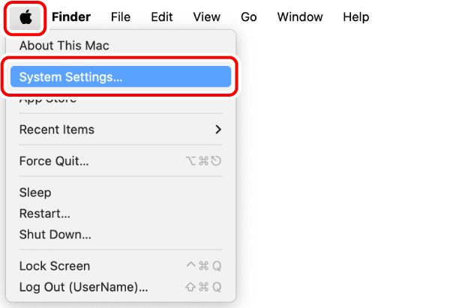This screenshot has height=308, width=450.
Task: Open the View menu in menu bar
Action: [x=206, y=16]
